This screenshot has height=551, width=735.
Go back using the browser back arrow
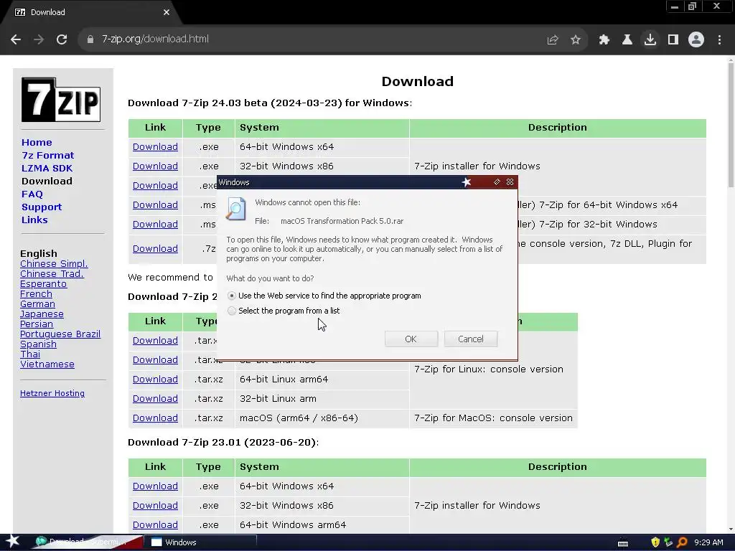(16, 39)
